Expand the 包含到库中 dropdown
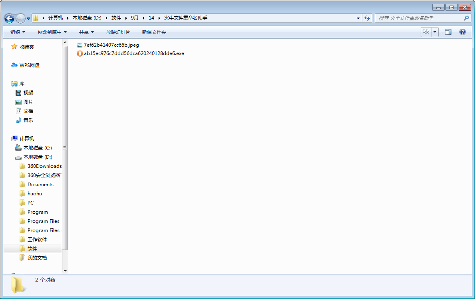This screenshot has height=299, width=475. point(52,32)
